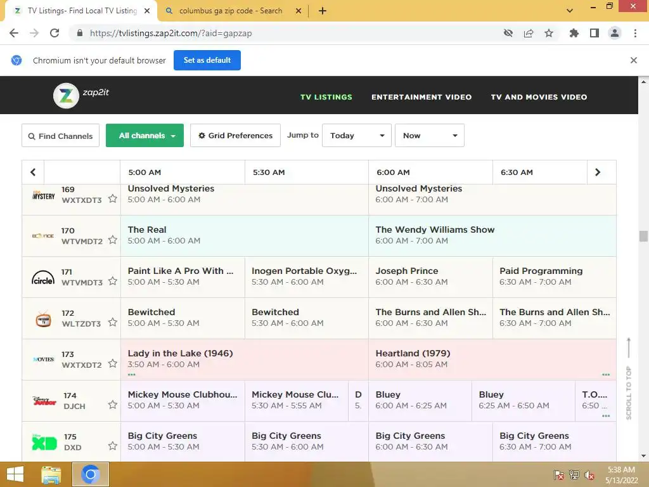Open a new browser tab
The image size is (649, 487).
(x=323, y=11)
